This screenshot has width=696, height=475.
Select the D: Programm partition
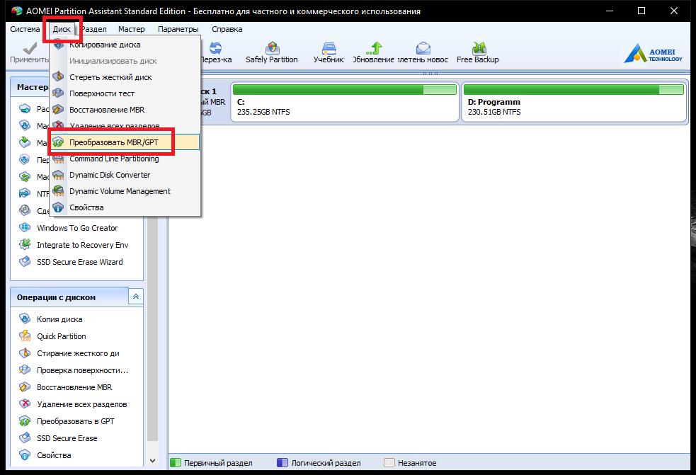574,102
